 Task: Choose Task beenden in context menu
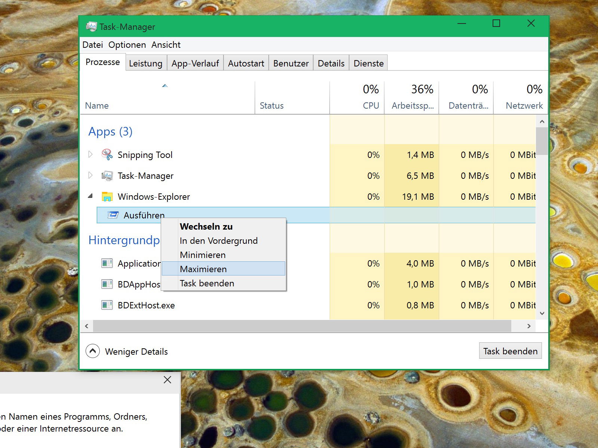[224, 283]
